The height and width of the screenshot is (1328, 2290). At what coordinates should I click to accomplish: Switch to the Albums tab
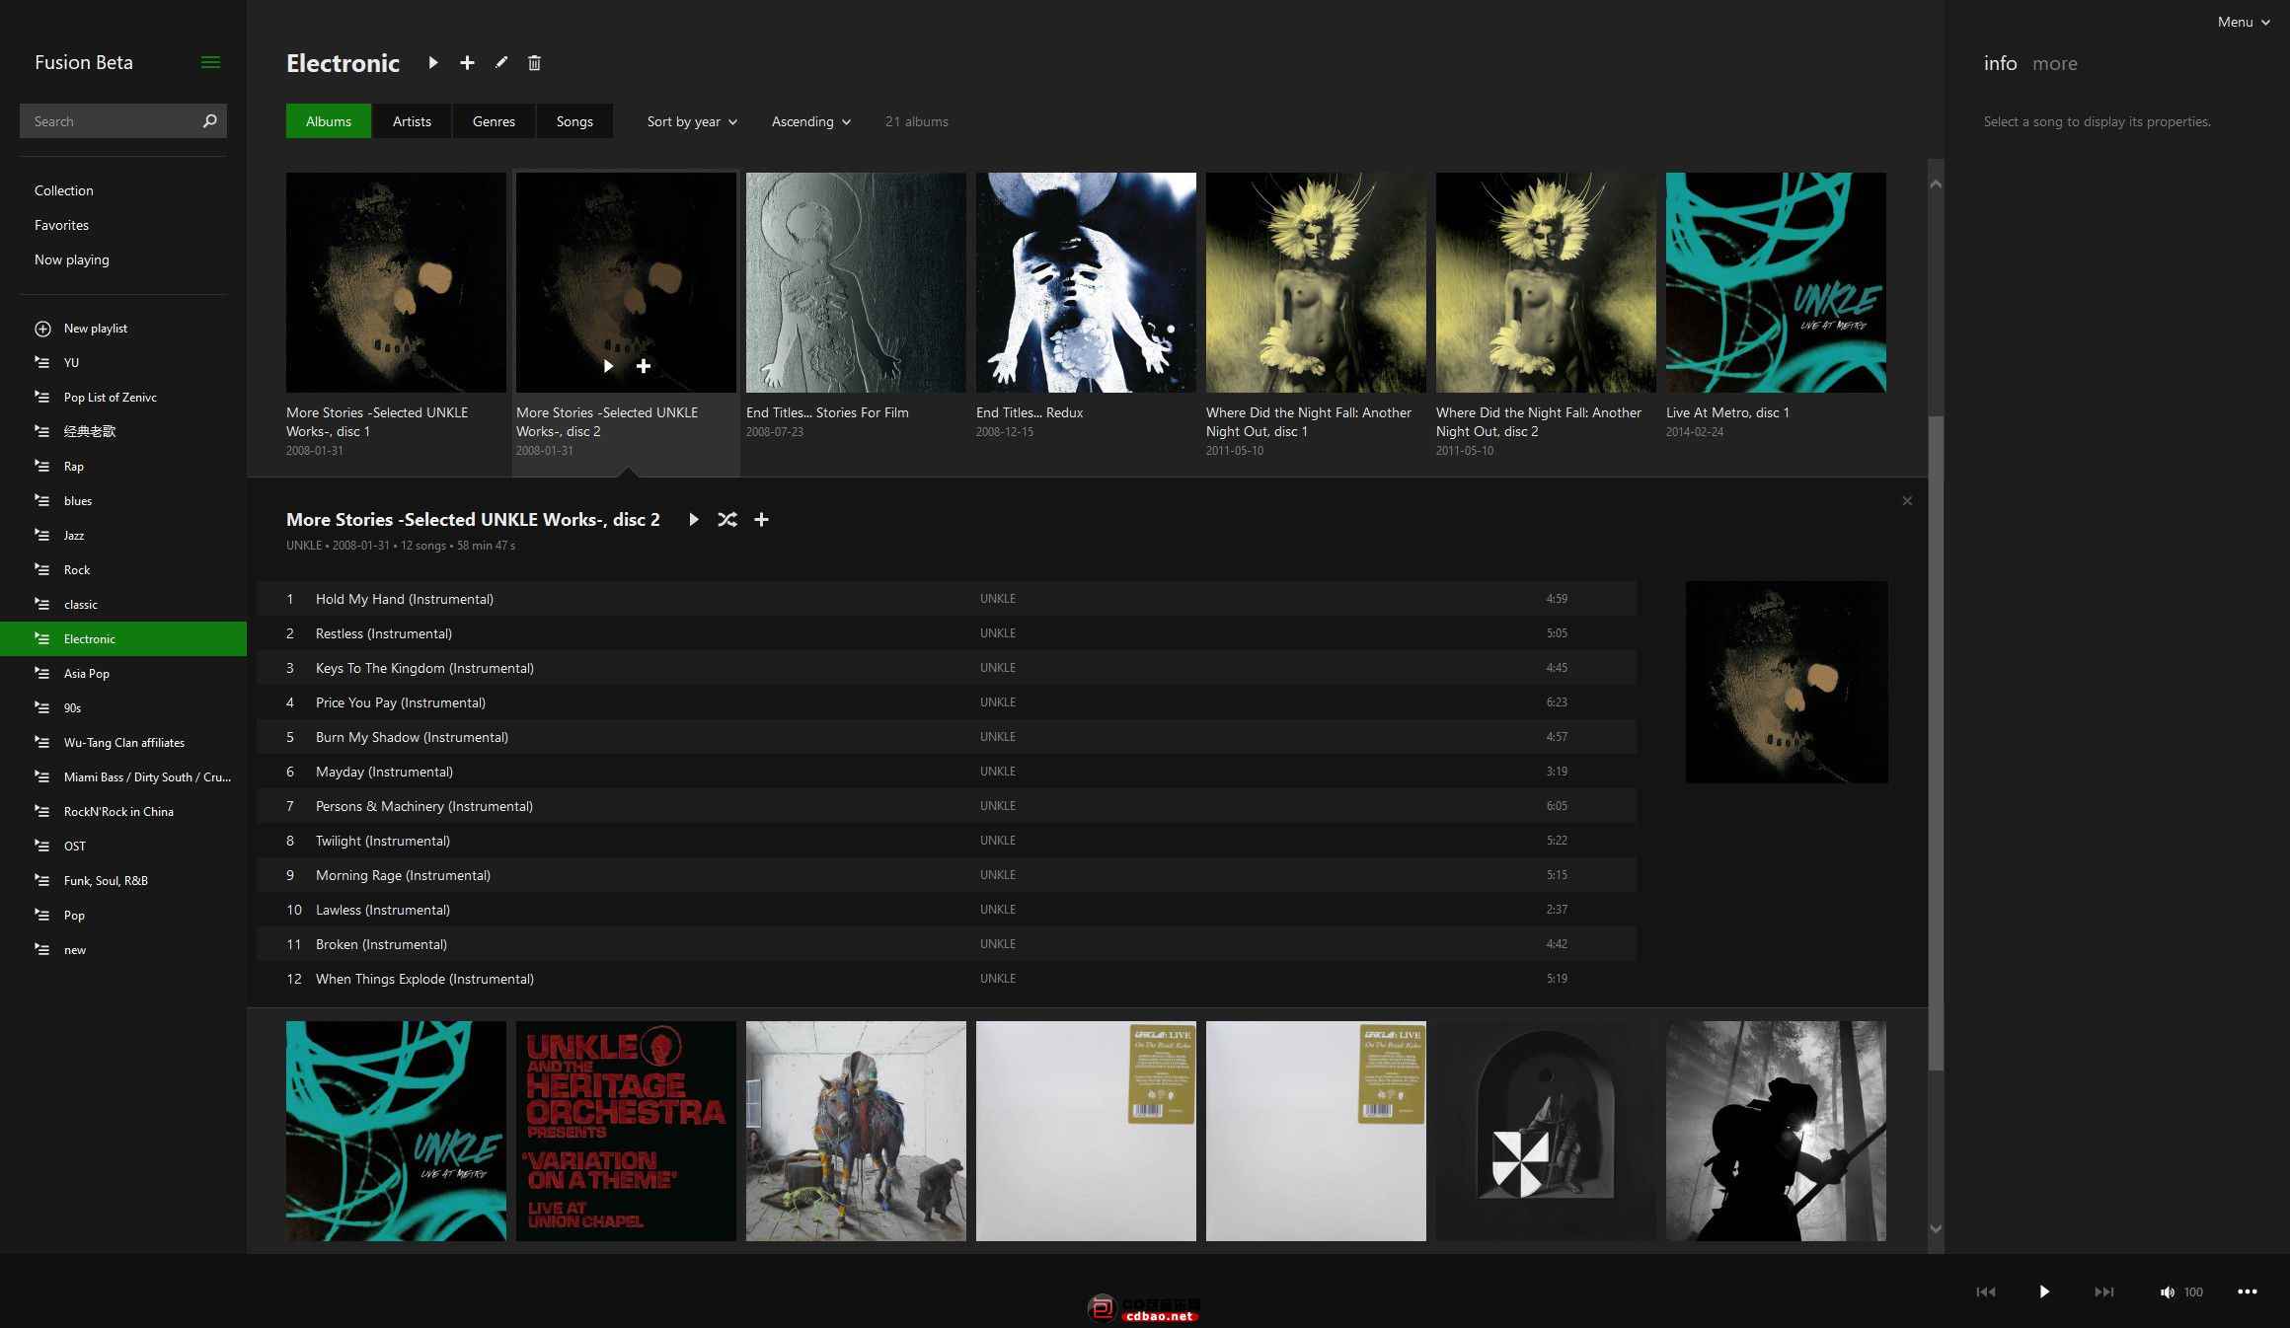(329, 121)
